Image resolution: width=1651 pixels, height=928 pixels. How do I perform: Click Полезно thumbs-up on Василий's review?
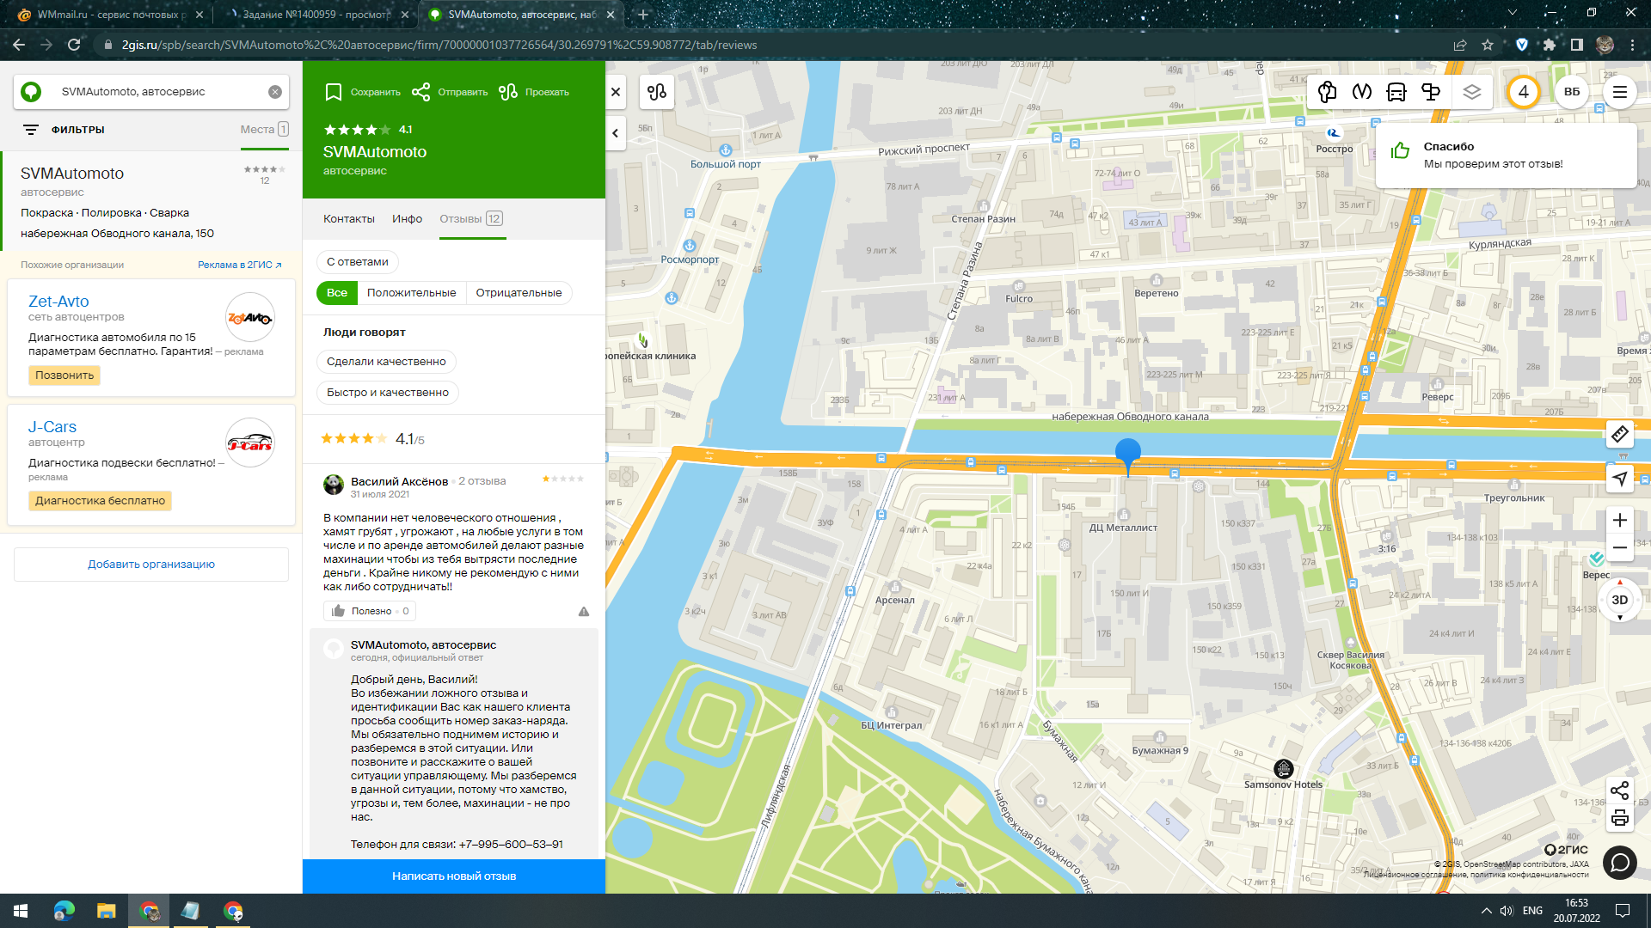click(x=371, y=611)
